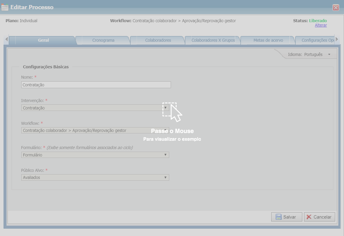
Task: Click the Editar Processo window icon
Action: coord(5,7)
